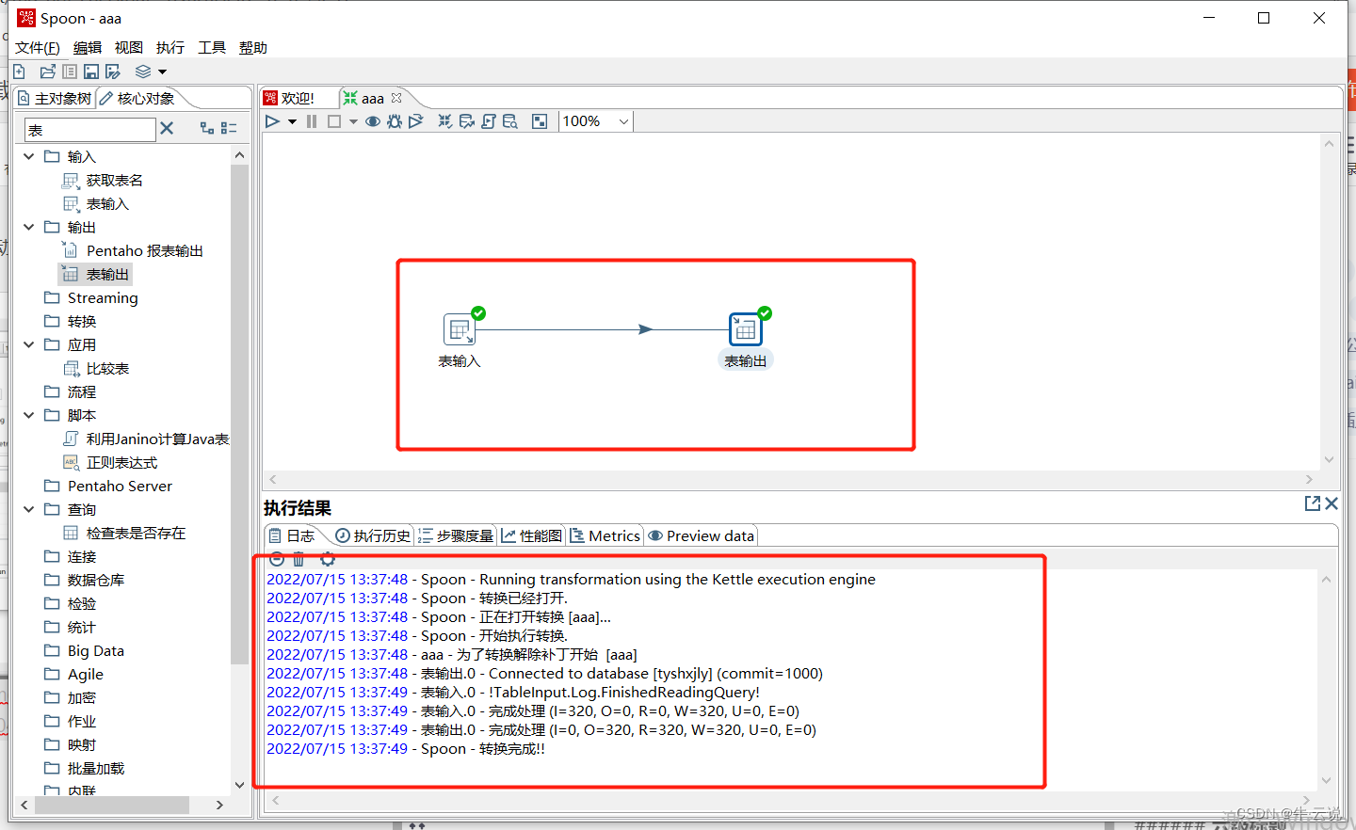Viewport: 1356px width, 830px height.
Task: Switch to the Preview data tab
Action: pyautogui.click(x=702, y=535)
